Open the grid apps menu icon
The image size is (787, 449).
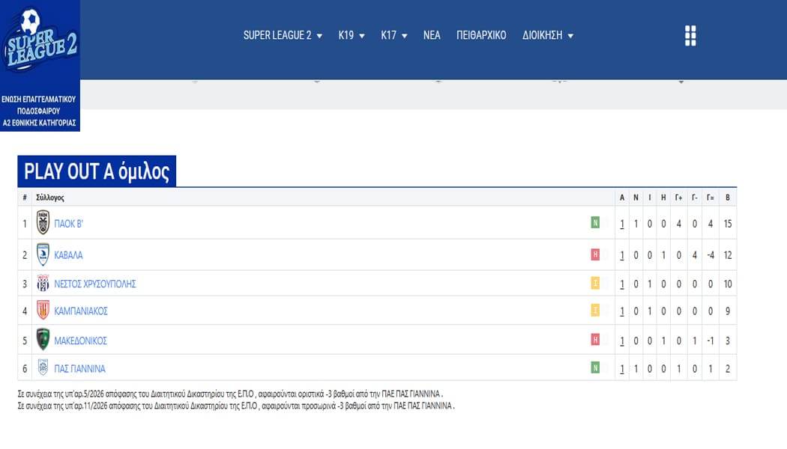(690, 36)
